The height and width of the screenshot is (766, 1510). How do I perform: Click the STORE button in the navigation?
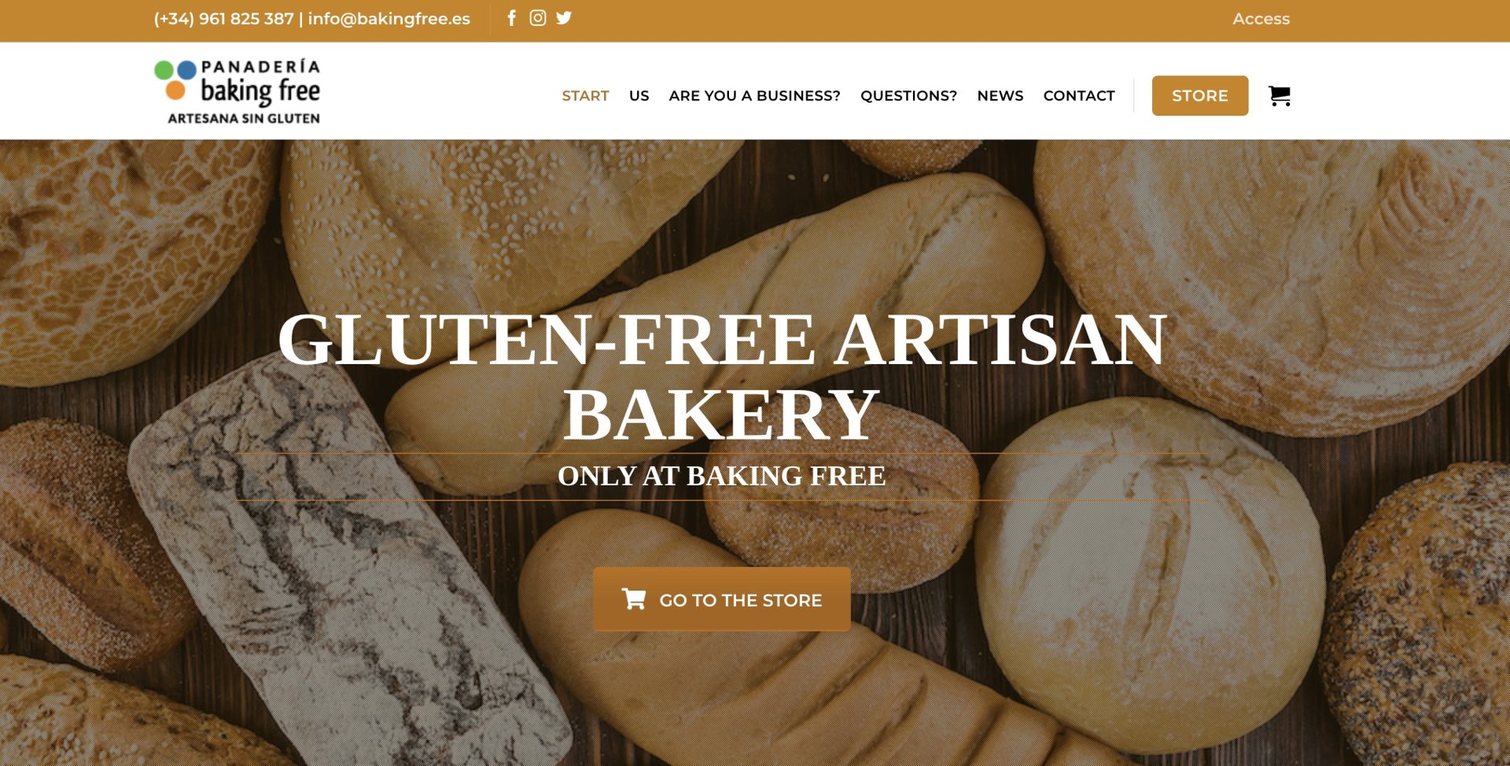point(1200,96)
